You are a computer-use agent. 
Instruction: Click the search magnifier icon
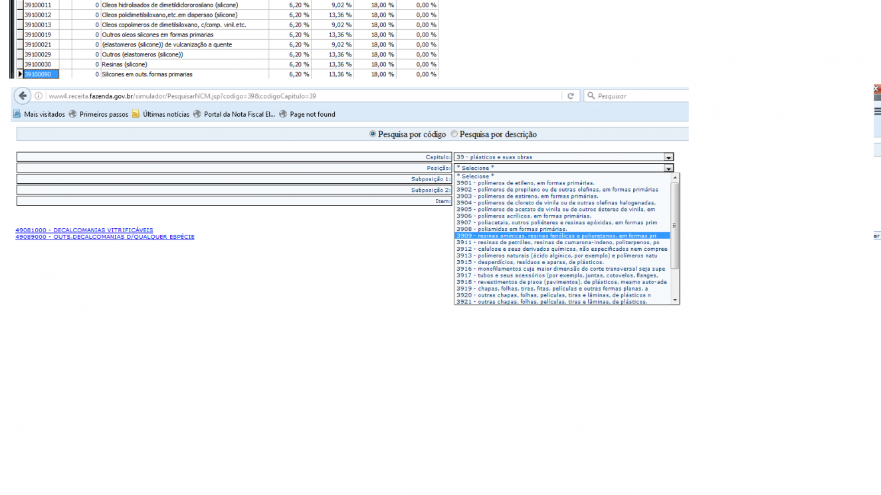[x=591, y=96]
